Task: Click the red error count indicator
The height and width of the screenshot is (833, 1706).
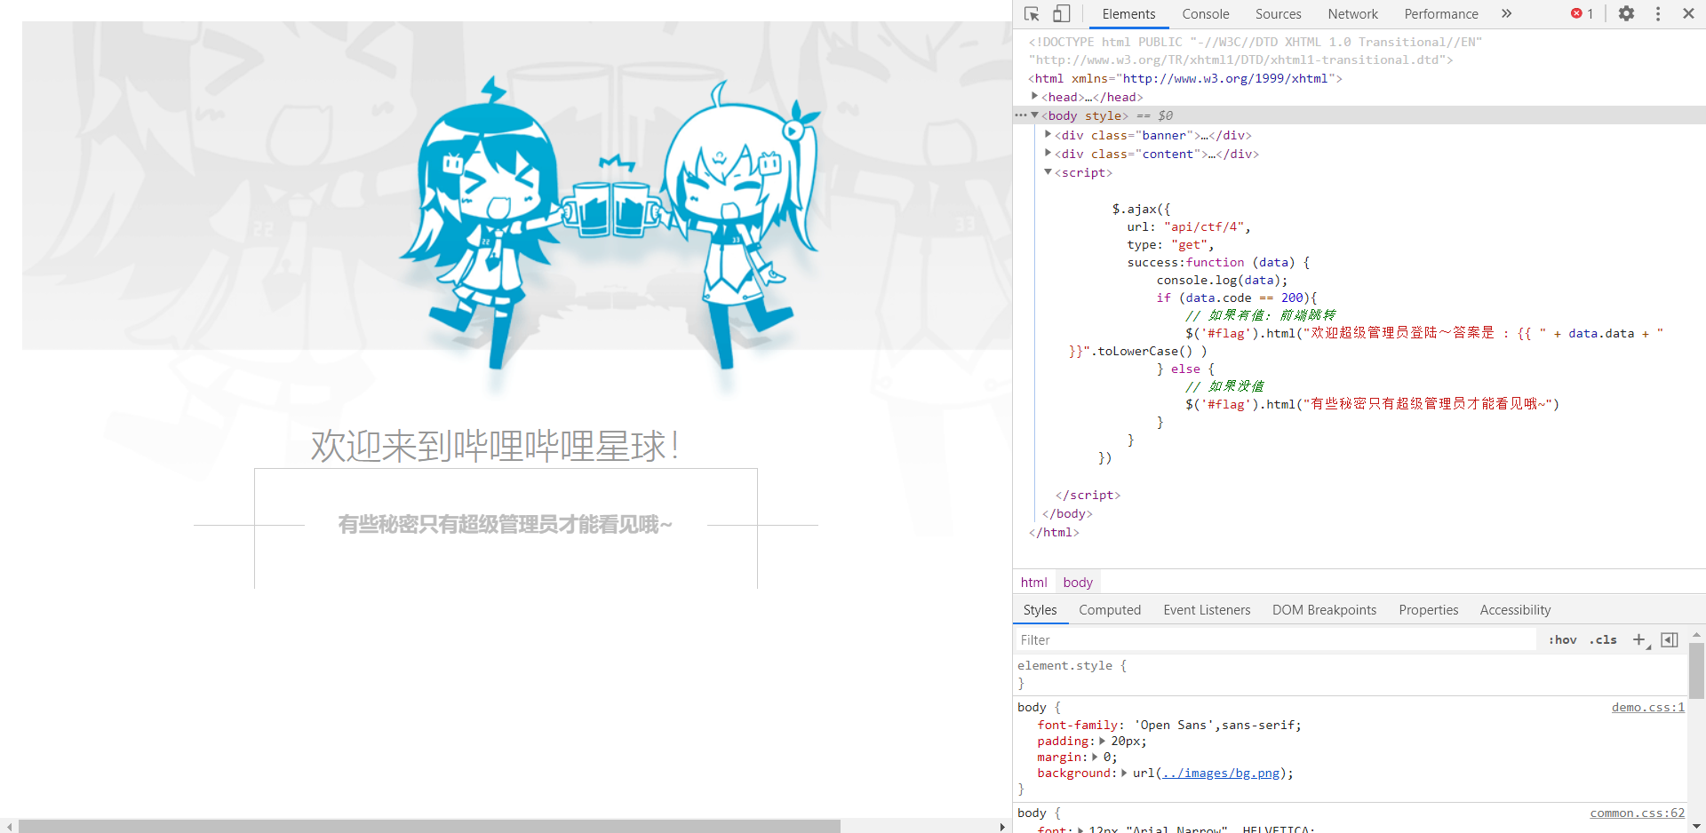Action: click(x=1582, y=14)
